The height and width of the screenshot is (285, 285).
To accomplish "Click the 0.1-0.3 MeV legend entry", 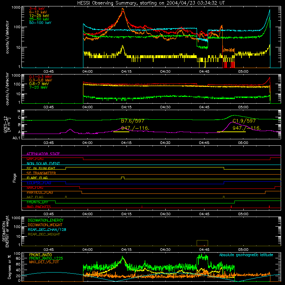I will click(x=41, y=77).
